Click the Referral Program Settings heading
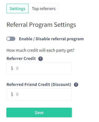Screen dimensions: 99x122 (41, 25)
